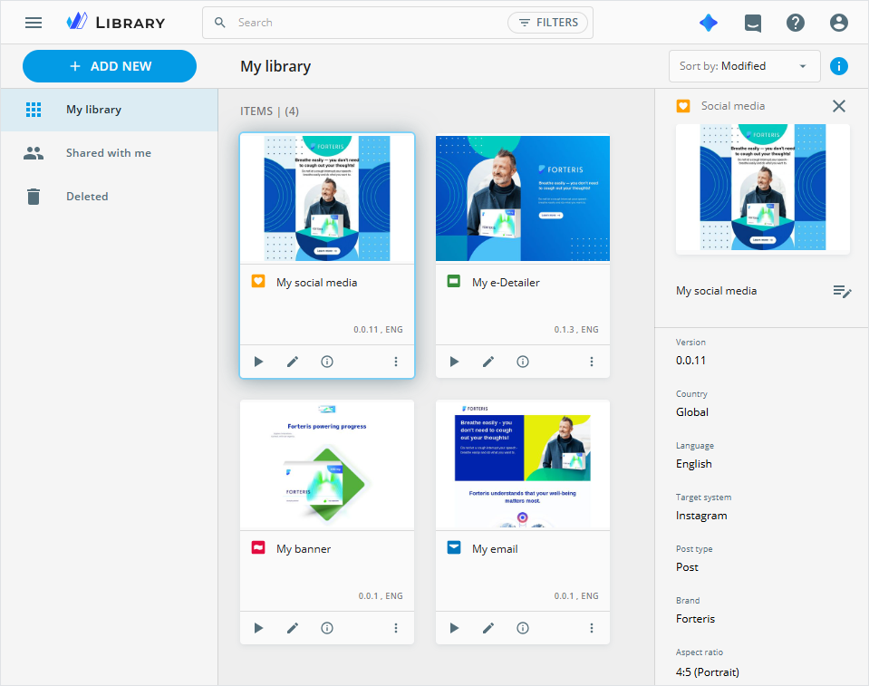The image size is (869, 686).
Task: Expand the Sort by Modified dropdown
Action: click(x=744, y=66)
